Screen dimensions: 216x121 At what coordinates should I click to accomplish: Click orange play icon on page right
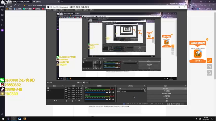[x=209, y=60]
